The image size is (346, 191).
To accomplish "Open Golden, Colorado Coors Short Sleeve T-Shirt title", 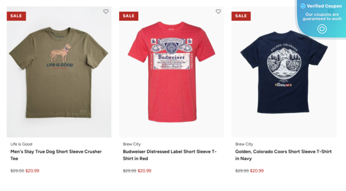I will (283, 155).
